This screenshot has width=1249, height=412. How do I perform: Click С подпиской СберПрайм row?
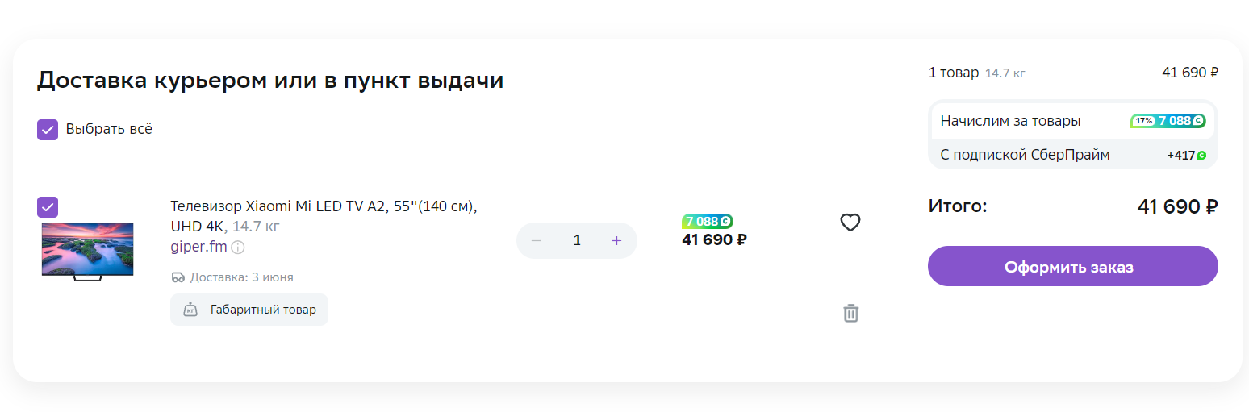pyautogui.click(x=1025, y=155)
